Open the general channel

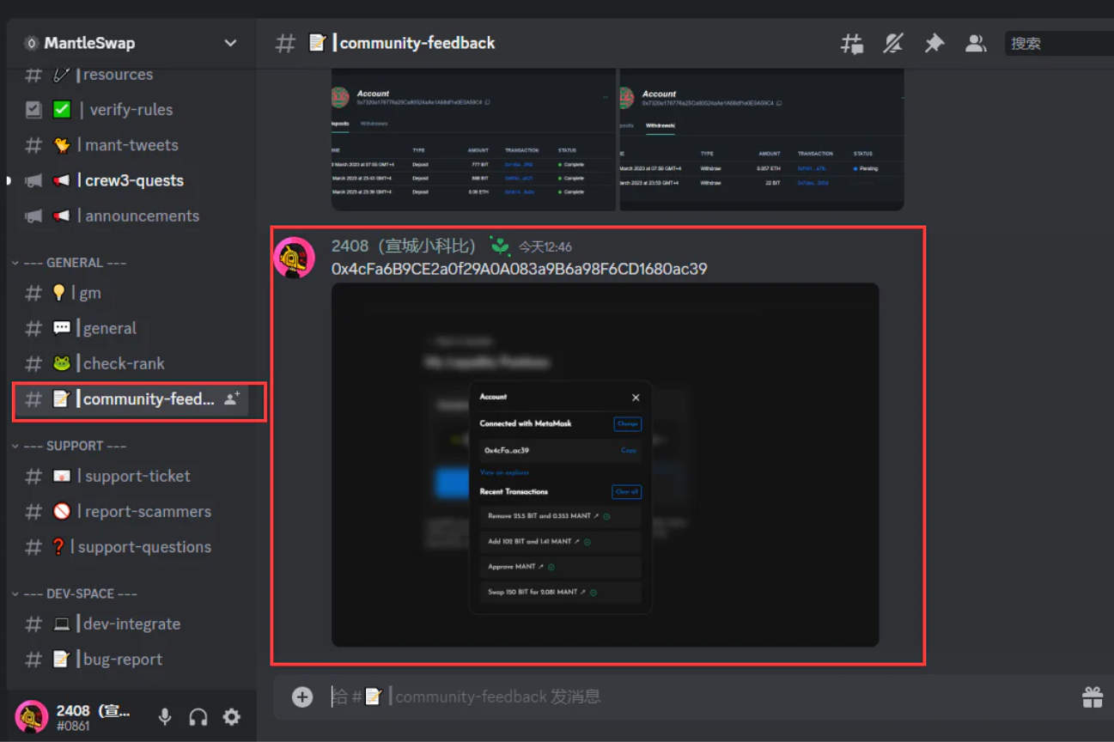click(131, 328)
